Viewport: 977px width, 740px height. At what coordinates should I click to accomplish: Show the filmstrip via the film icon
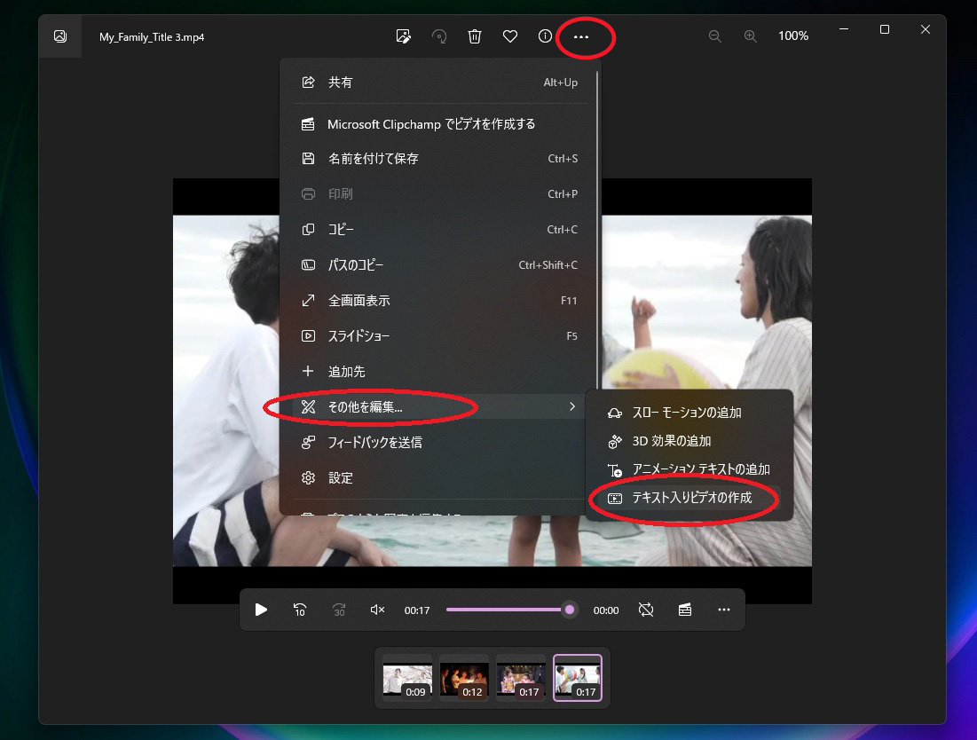[x=684, y=610]
